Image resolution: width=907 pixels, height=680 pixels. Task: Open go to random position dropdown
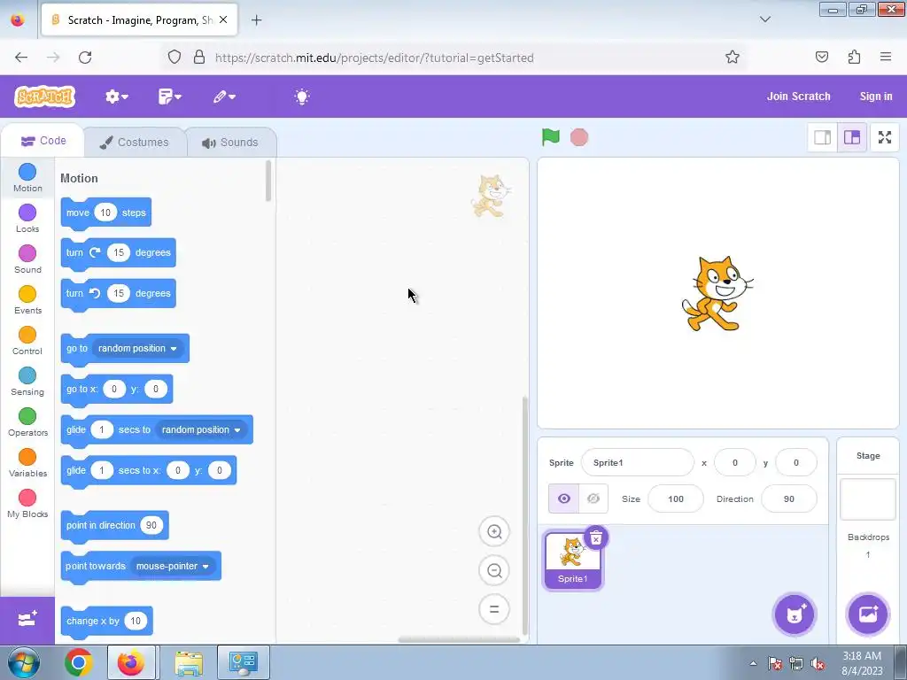point(137,348)
